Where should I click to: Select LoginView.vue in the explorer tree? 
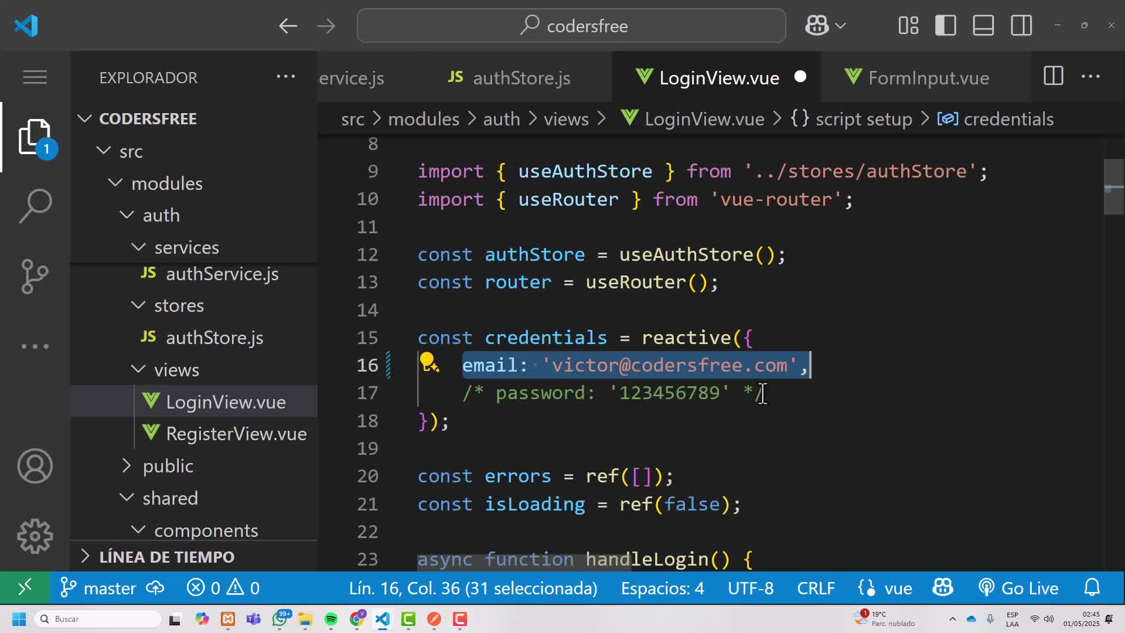tap(194, 401)
